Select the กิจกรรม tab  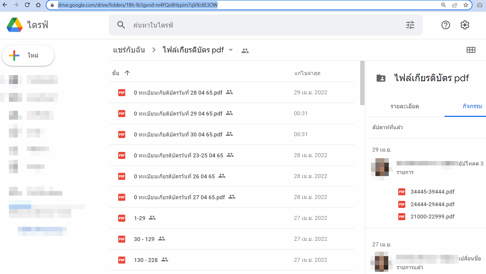(x=472, y=106)
